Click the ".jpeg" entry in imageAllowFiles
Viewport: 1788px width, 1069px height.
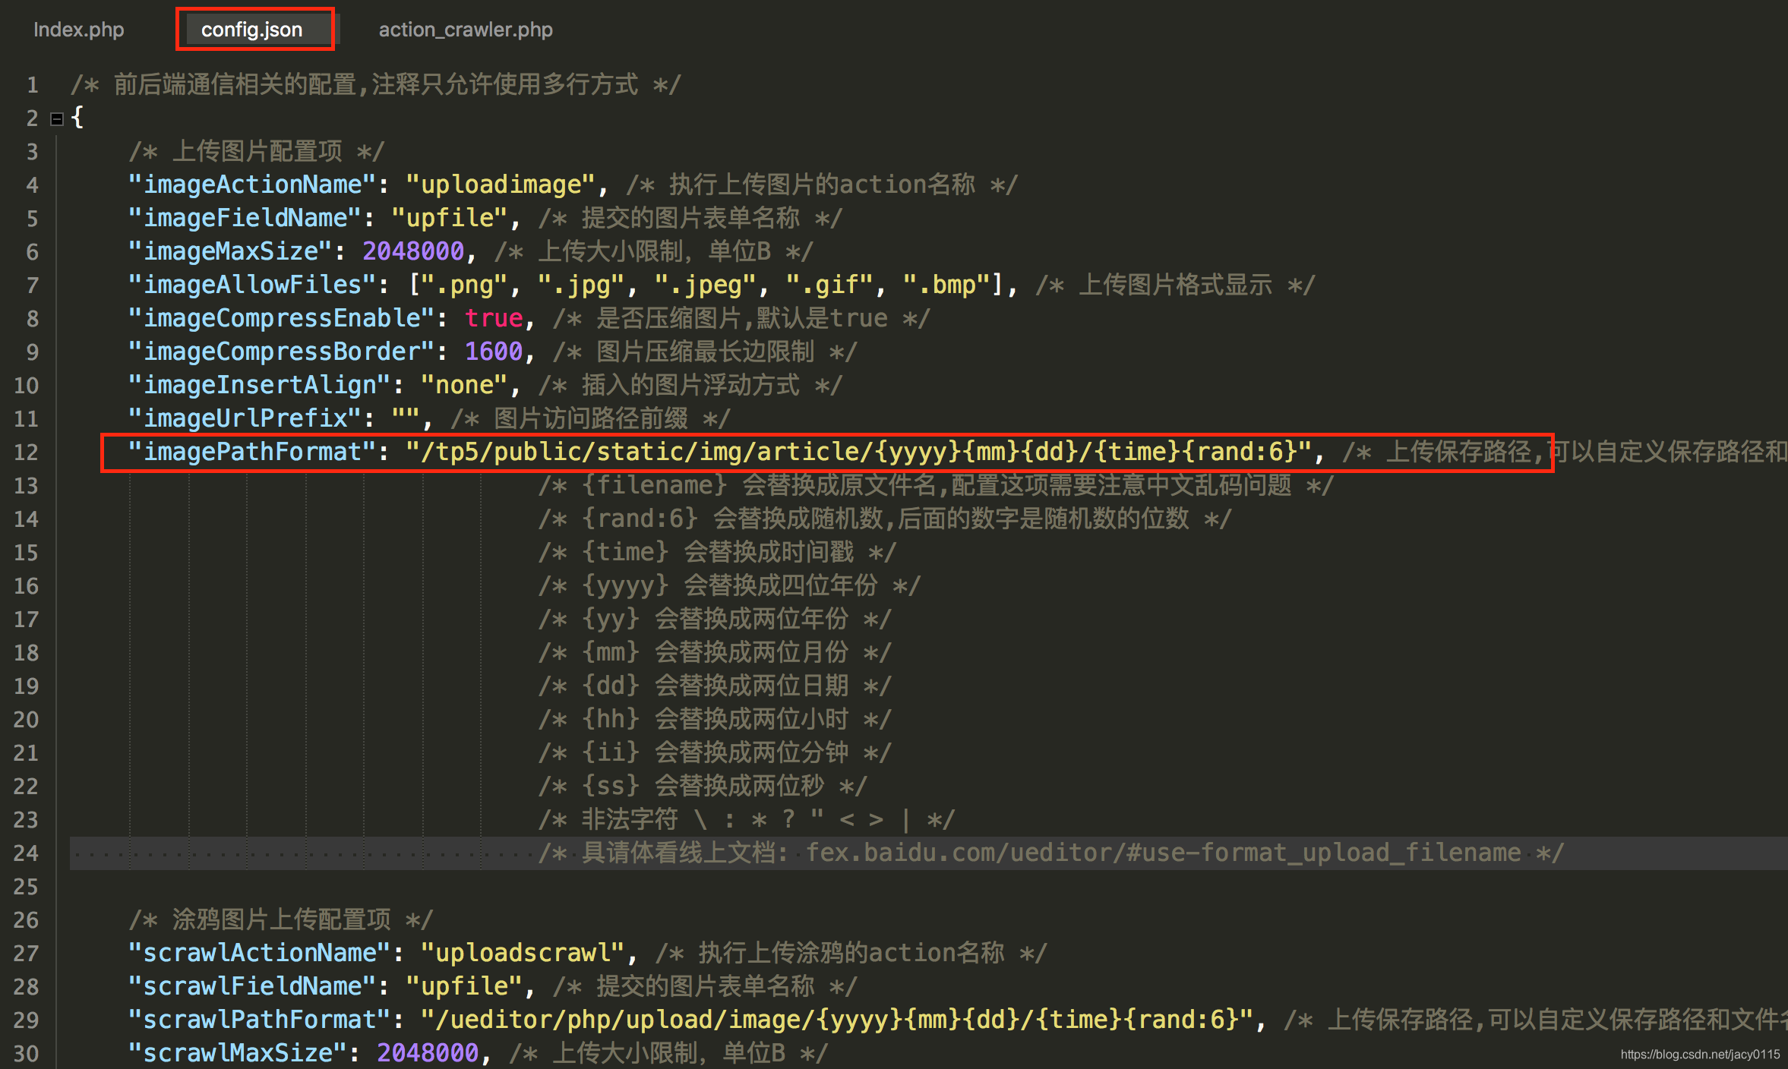[x=706, y=285]
